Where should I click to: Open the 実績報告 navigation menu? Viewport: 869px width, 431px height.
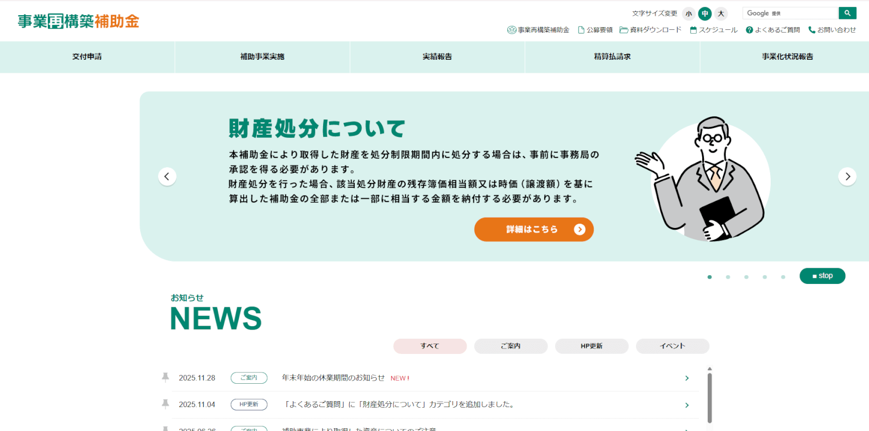[x=437, y=57]
